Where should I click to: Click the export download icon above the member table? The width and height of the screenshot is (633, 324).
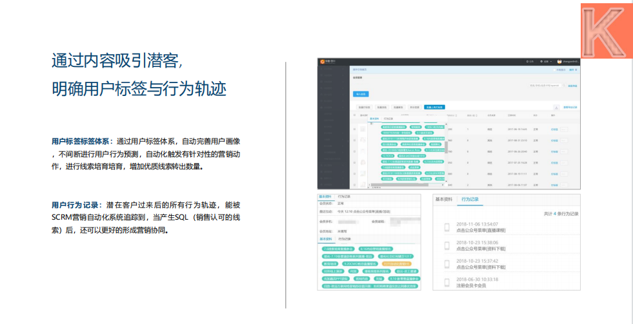tap(557, 106)
